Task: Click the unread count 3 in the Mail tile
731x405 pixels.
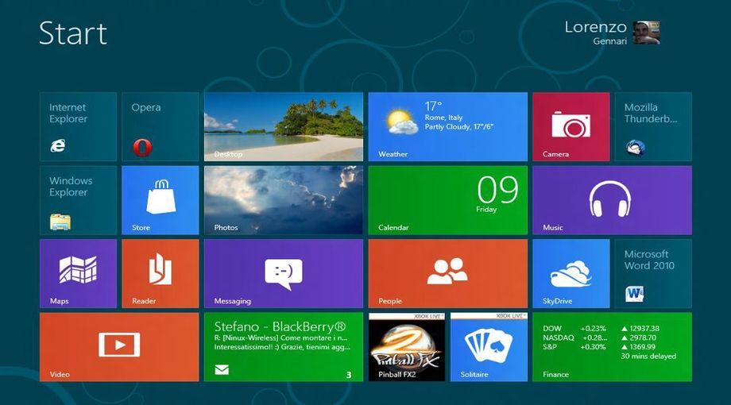Action: tap(349, 375)
